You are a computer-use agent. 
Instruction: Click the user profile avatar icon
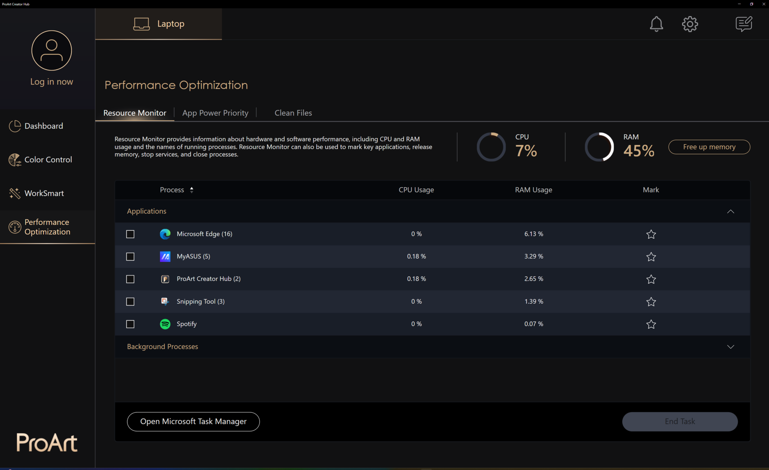(x=52, y=50)
